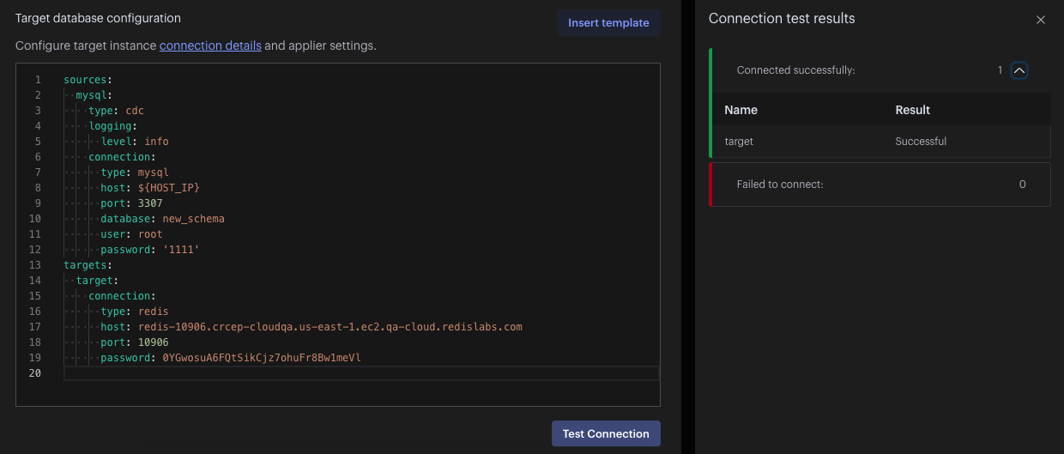Click the Target database configuration heading
The width and height of the screenshot is (1064, 454).
(x=98, y=18)
